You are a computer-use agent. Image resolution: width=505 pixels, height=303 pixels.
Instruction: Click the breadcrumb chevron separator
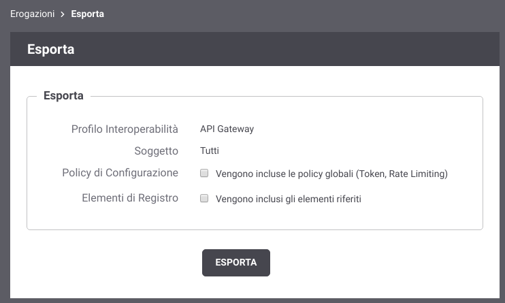point(63,14)
